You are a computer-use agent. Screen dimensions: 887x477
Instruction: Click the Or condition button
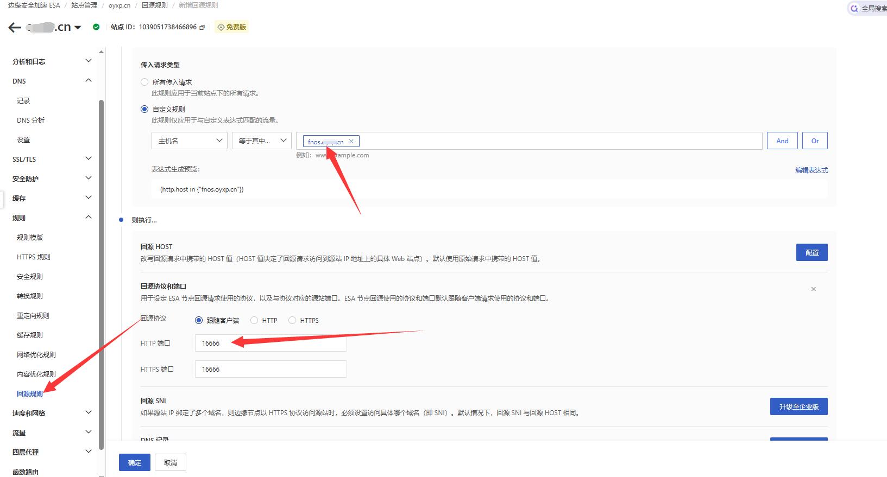pyautogui.click(x=815, y=141)
